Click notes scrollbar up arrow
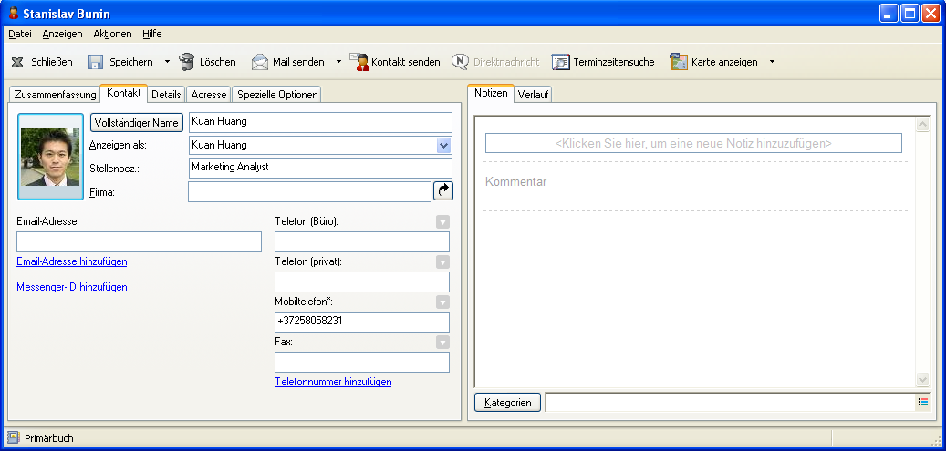 pyautogui.click(x=922, y=124)
